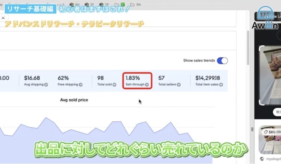Open the TF bookmark in bookmarks bar

click(x=89, y=4)
